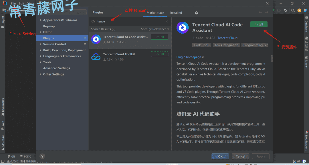Screen dimensions: 309x165
Task: Click the Tencent Cloud Toolkit cloud icon
Action: click(x=96, y=57)
